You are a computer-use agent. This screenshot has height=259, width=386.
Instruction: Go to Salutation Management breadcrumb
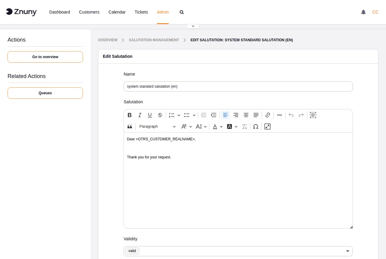click(x=154, y=40)
